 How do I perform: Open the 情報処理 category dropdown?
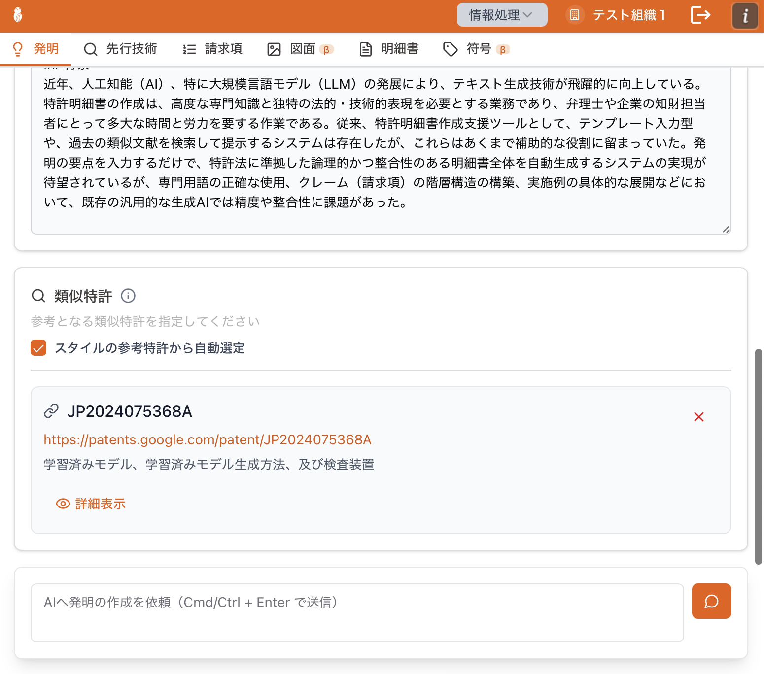(501, 15)
